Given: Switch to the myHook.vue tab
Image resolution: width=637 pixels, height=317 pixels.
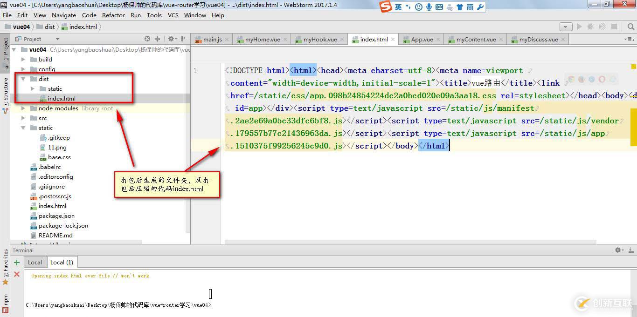Looking at the screenshot, I should coord(320,40).
